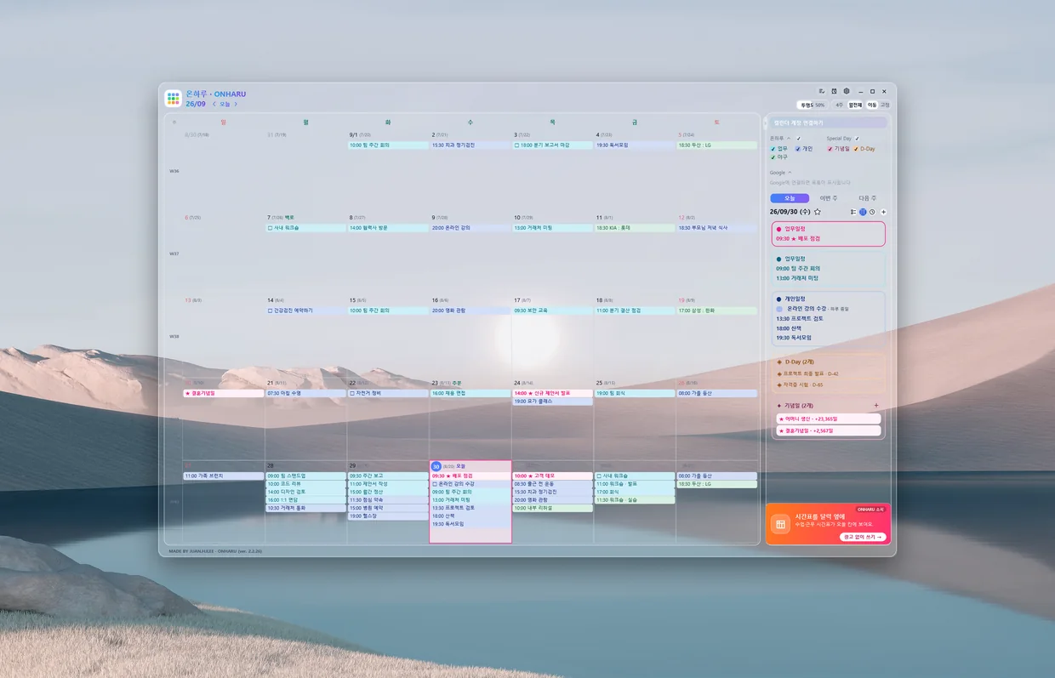Click the 광고 없이 쓰기 button
Viewport: 1055px width, 678px height.
(x=863, y=537)
